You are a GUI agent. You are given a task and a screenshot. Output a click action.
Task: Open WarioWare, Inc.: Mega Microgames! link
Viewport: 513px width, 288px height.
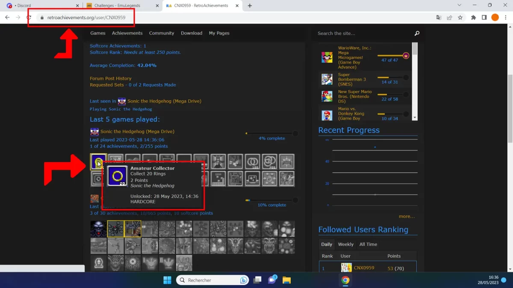point(355,58)
